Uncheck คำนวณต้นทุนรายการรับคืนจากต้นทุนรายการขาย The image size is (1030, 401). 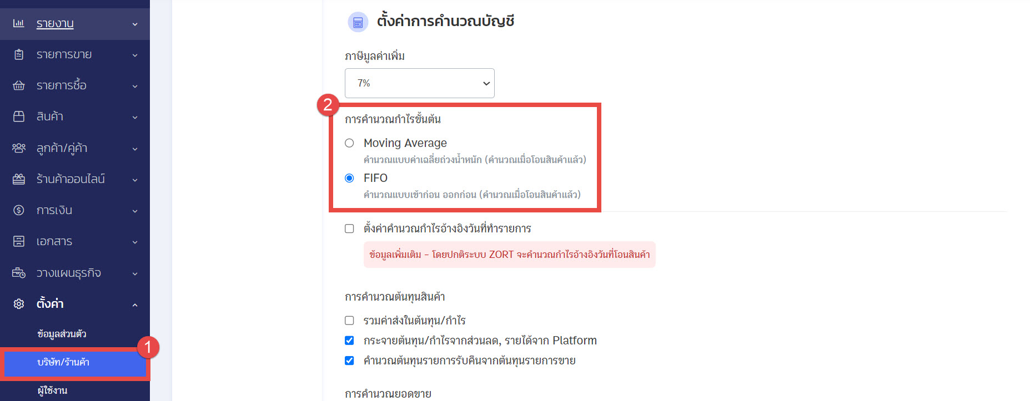(349, 361)
